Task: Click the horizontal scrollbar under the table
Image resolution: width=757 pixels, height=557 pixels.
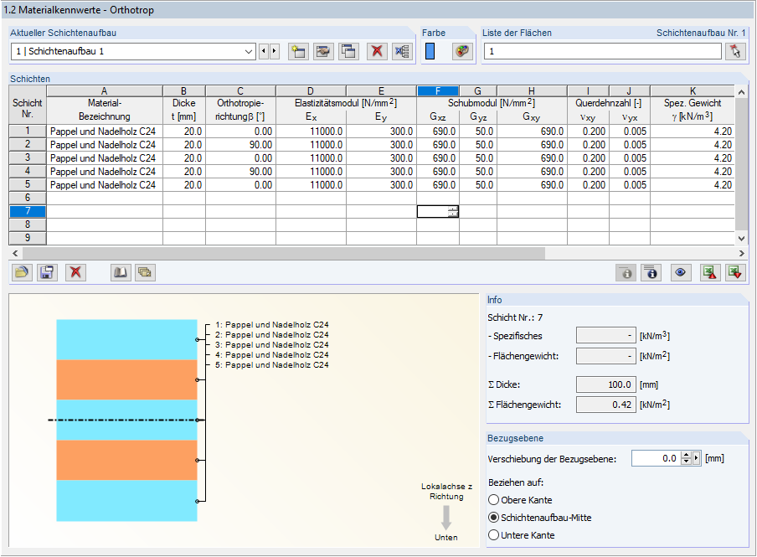Action: [284, 253]
